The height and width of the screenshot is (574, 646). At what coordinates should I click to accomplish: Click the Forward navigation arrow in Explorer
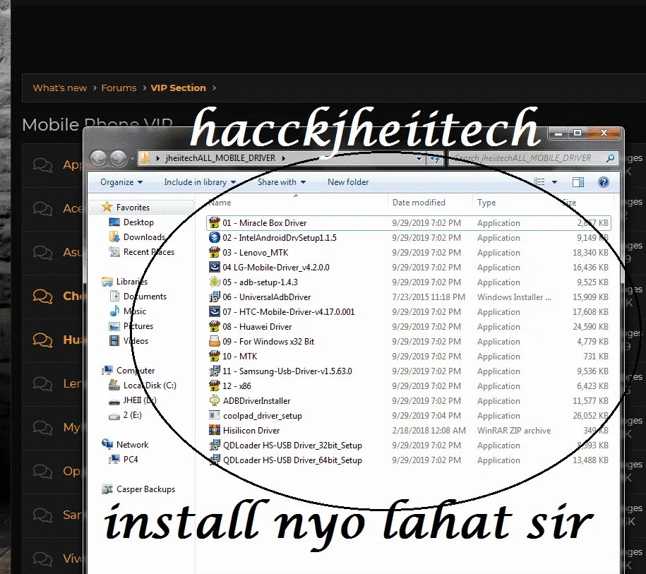pos(118,158)
